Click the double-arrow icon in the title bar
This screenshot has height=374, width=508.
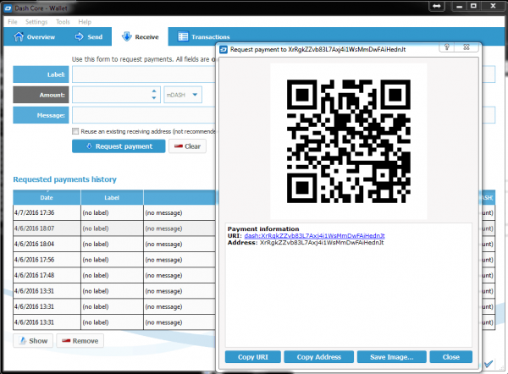(436, 7)
